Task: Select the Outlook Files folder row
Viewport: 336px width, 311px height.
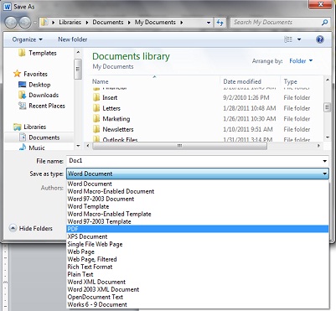Action: pyautogui.click(x=207, y=139)
